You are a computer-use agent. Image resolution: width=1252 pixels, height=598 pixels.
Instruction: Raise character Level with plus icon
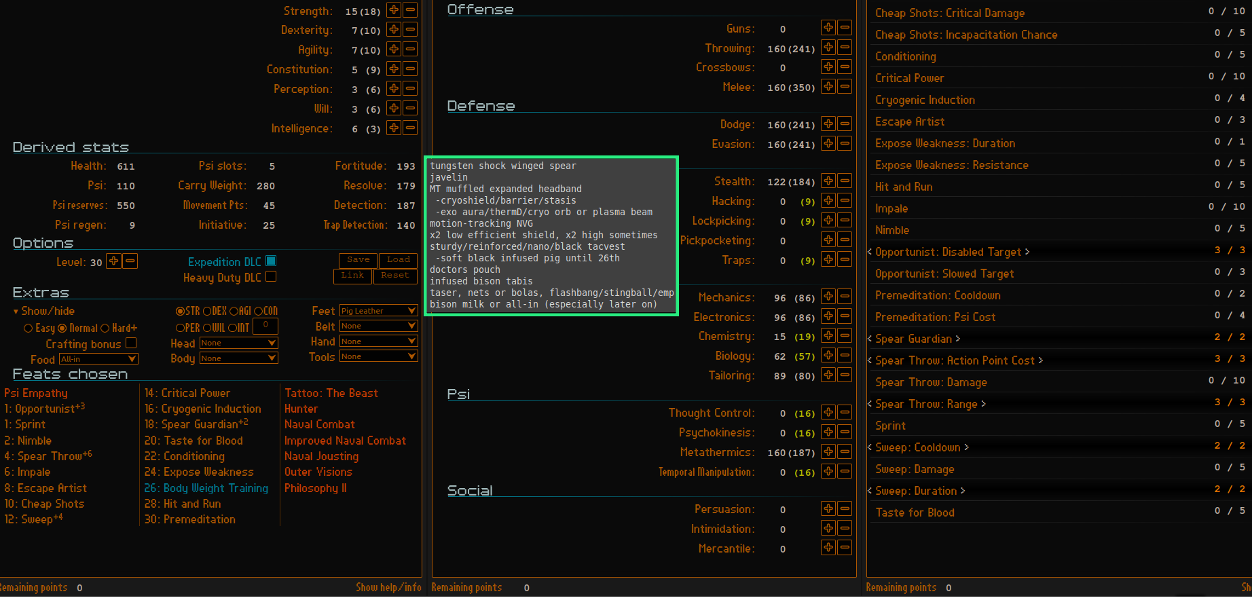click(x=114, y=261)
